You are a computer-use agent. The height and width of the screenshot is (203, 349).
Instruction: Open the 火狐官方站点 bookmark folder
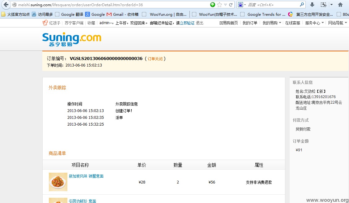[x=15, y=14]
